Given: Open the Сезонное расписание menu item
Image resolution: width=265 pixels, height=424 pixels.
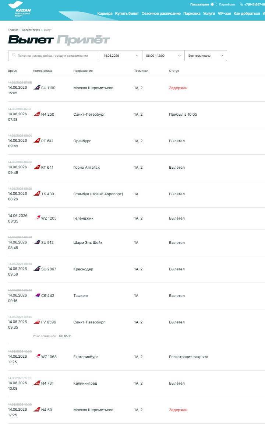Looking at the screenshot, I should tap(161, 14).
